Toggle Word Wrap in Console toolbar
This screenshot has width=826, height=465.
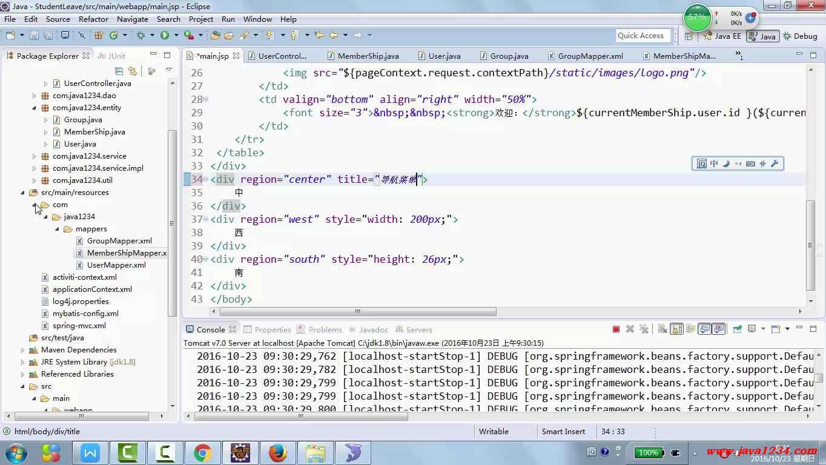(x=690, y=329)
